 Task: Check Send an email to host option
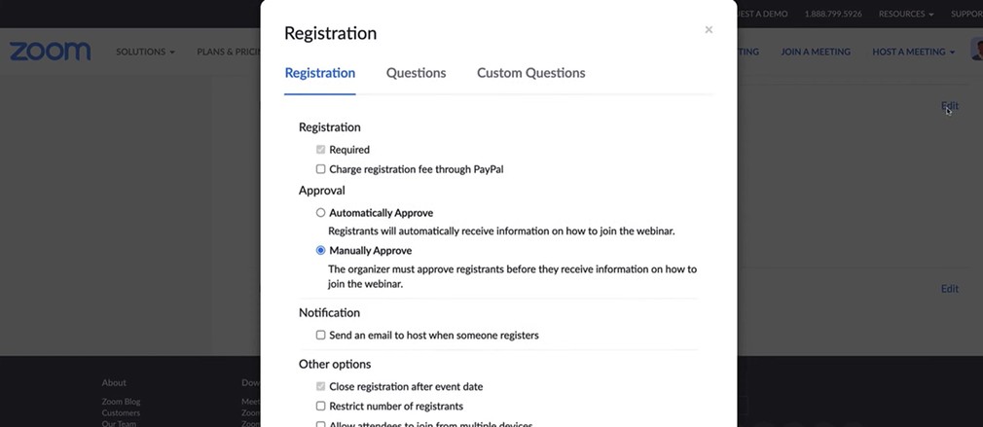click(x=321, y=336)
